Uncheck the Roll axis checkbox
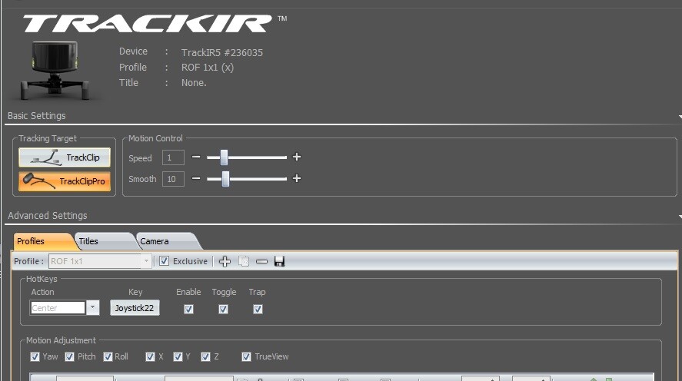The height and width of the screenshot is (381, 682). tap(108, 356)
